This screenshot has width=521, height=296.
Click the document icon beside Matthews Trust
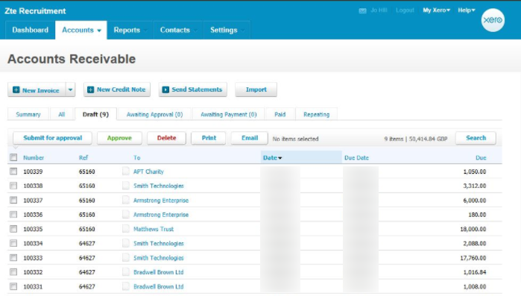(x=126, y=229)
